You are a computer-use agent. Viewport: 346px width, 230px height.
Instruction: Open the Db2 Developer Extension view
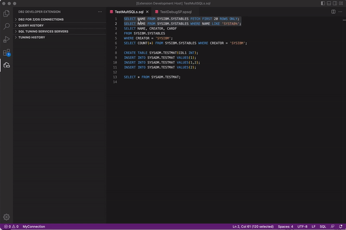click(x=6, y=65)
